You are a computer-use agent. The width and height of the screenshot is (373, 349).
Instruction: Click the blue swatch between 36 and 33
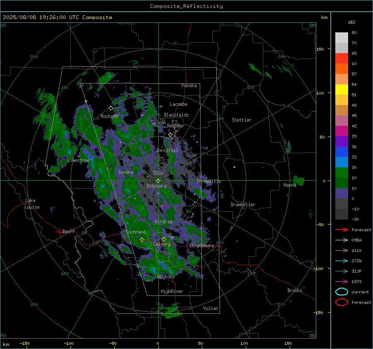click(342, 152)
